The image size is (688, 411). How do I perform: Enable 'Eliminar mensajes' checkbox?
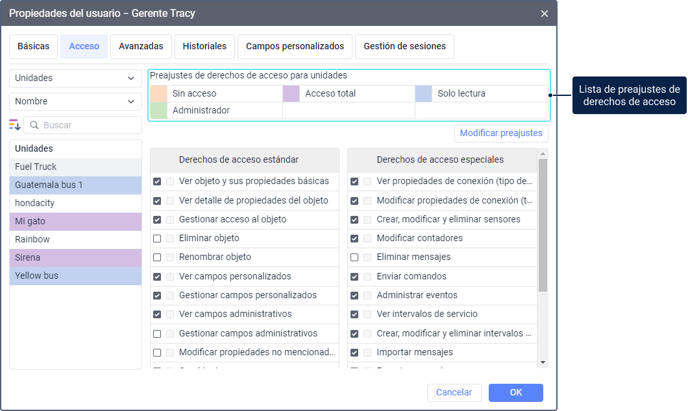[x=354, y=257]
